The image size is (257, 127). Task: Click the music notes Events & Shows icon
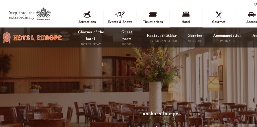120,14
